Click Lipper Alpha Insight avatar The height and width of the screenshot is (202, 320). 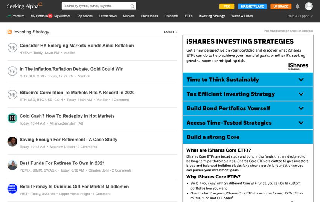(x=12, y=188)
